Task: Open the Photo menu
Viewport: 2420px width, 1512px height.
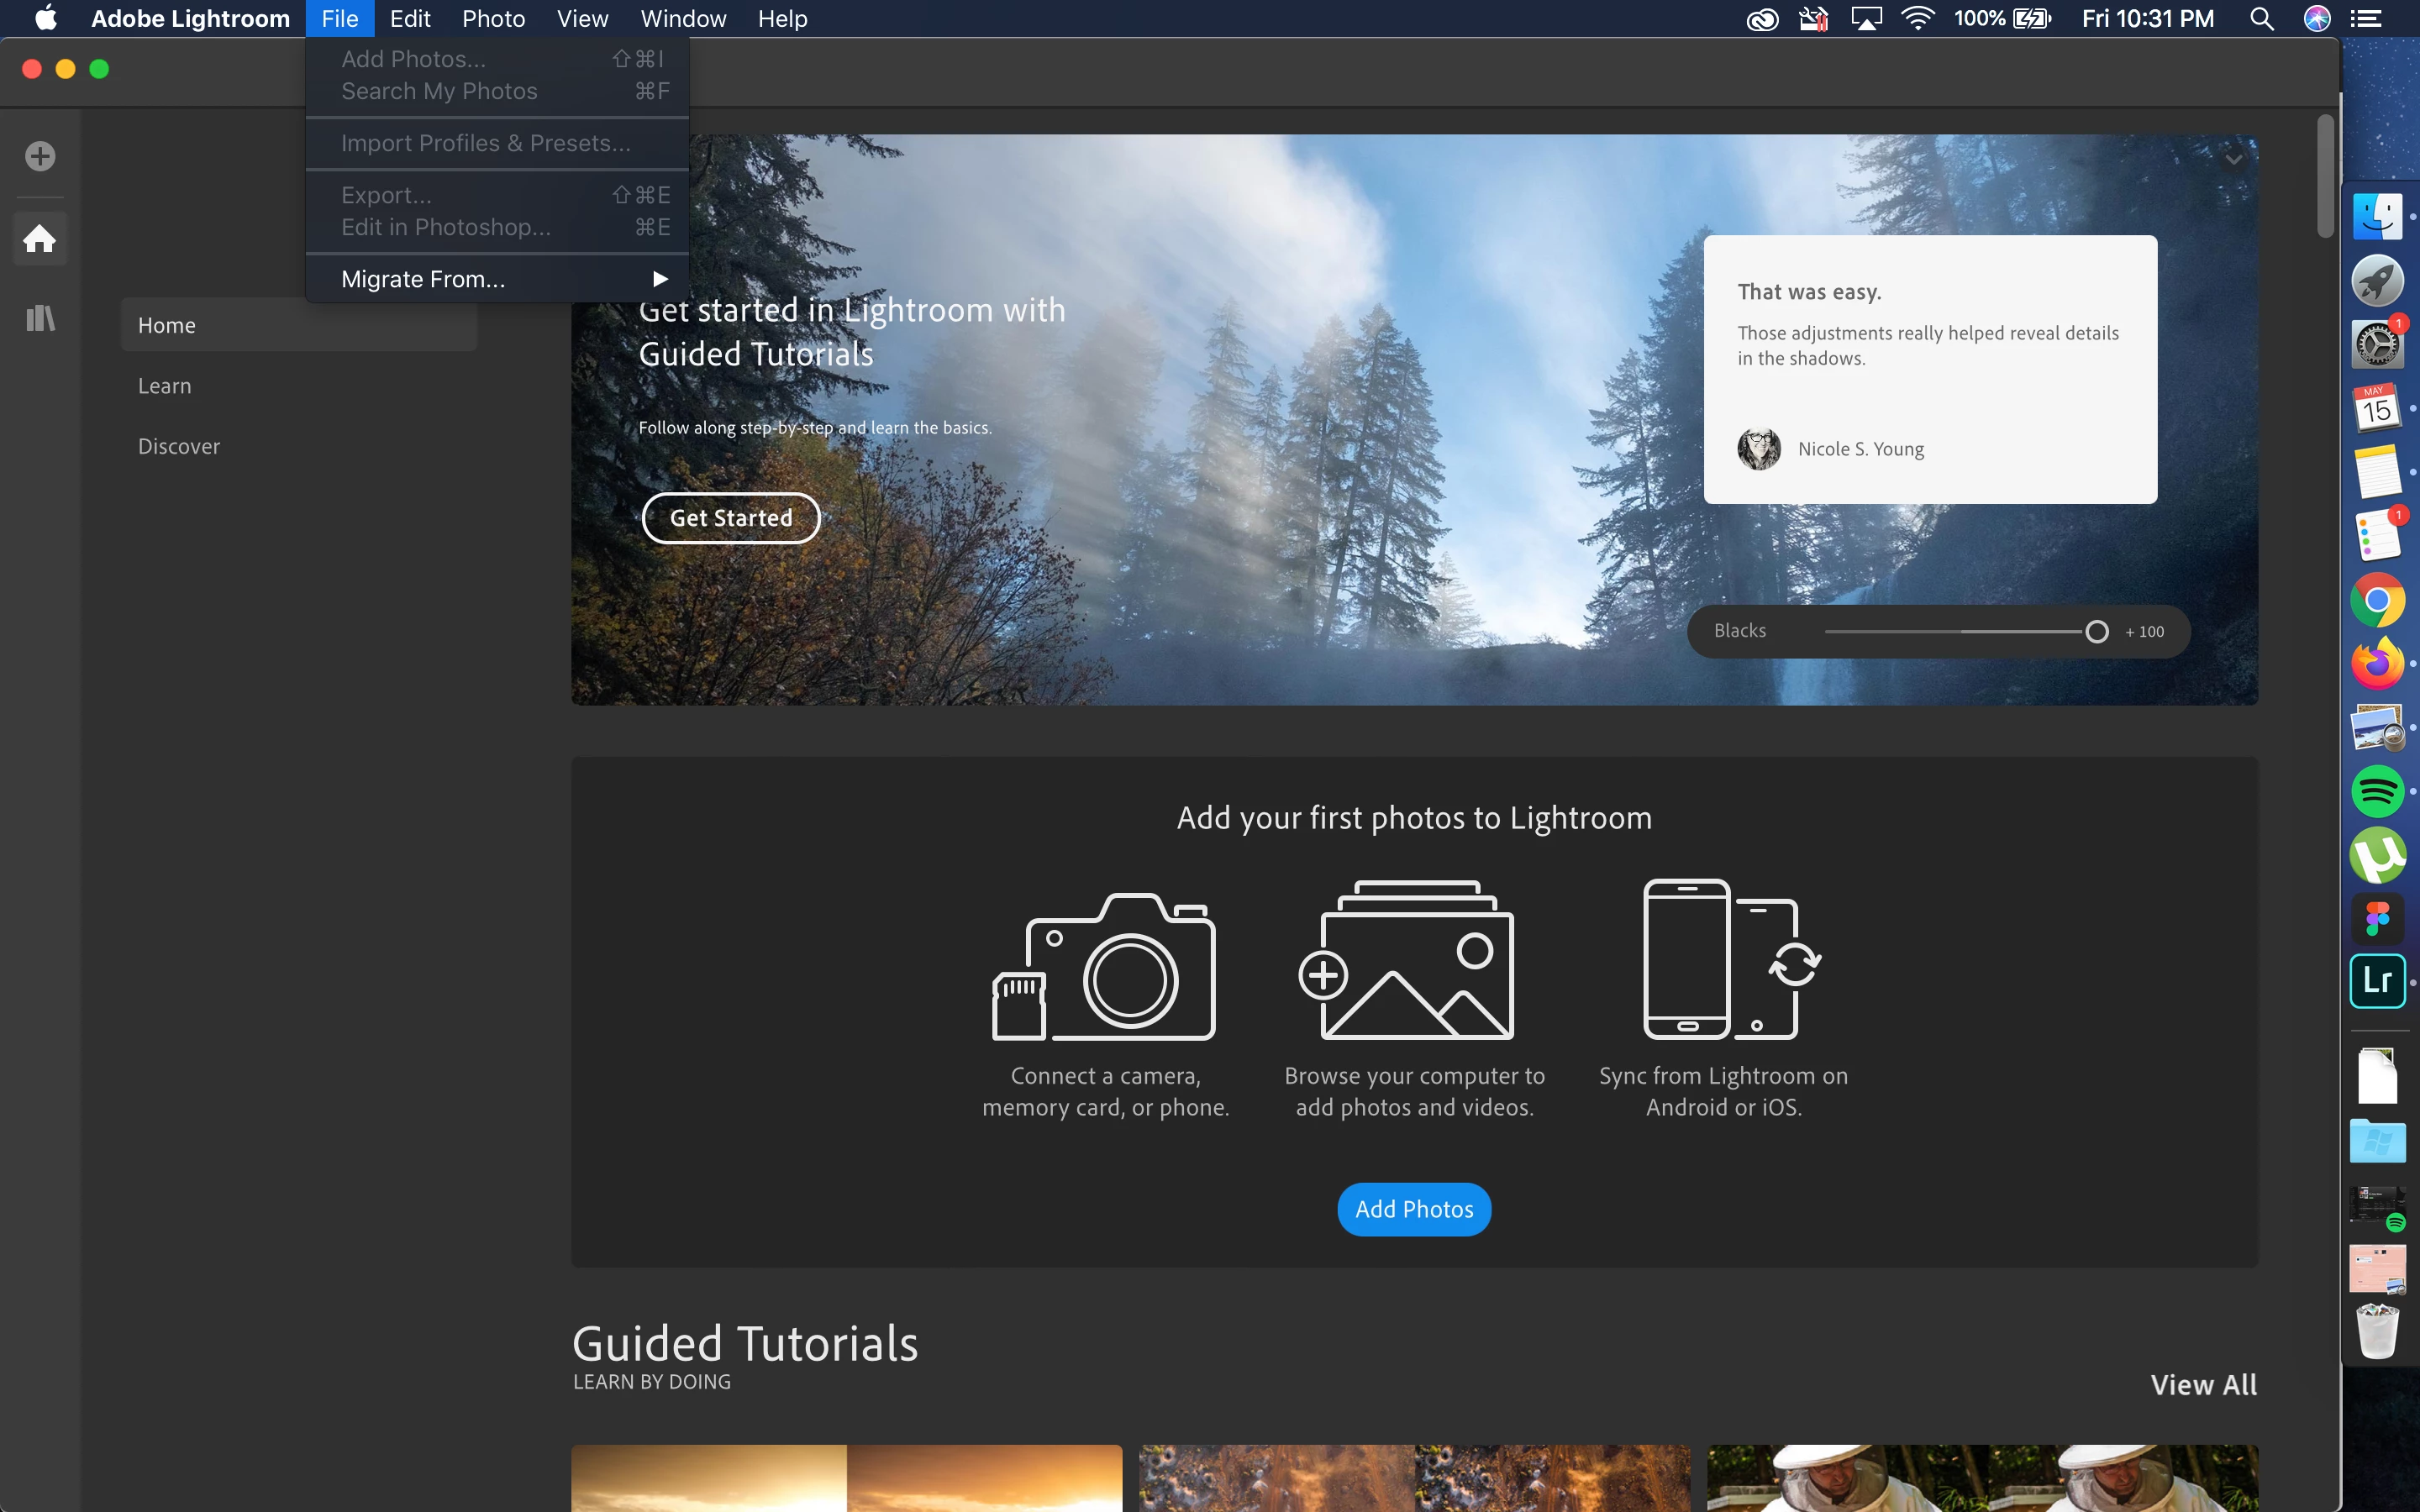Action: coord(493,19)
